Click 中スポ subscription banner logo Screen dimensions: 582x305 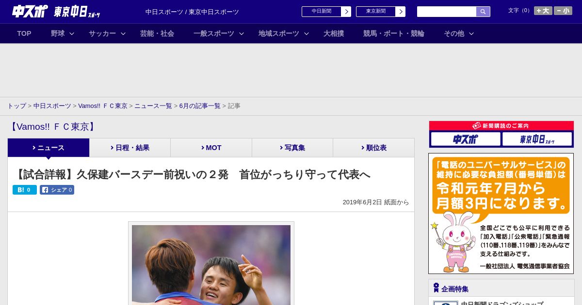[x=465, y=139]
